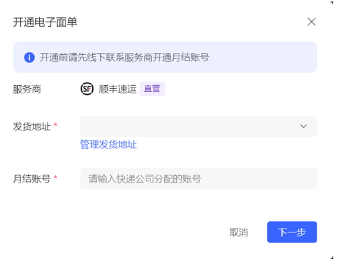Expand the 发货地址 dropdown chevron

click(304, 126)
